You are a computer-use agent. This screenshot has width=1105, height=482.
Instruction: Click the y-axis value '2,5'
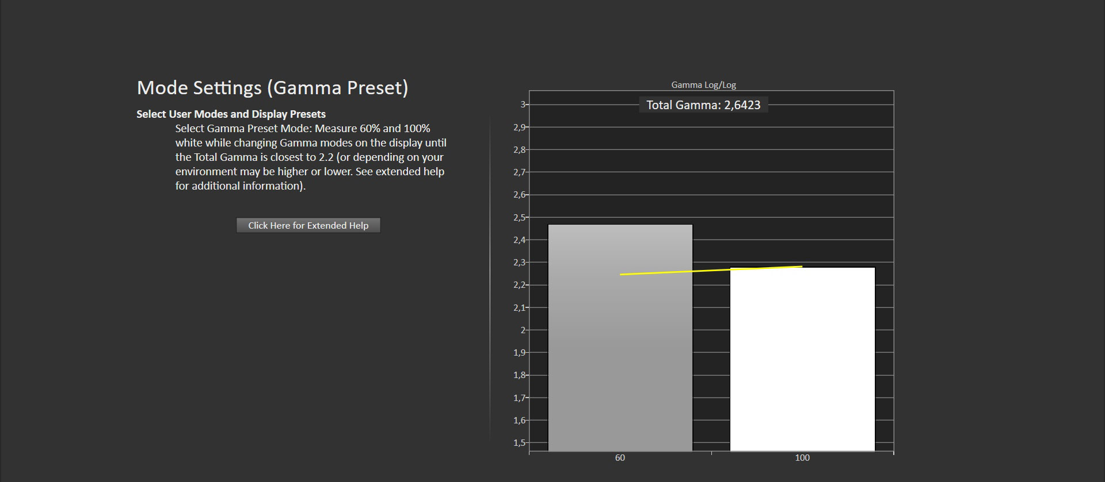519,218
